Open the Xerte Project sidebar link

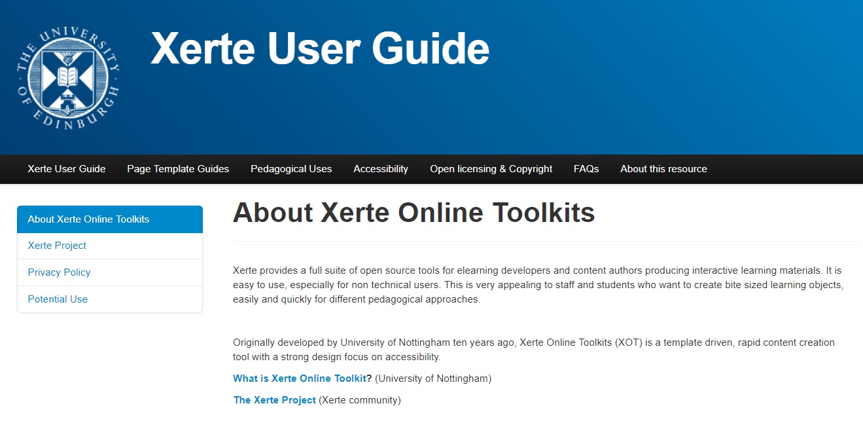click(x=110, y=246)
